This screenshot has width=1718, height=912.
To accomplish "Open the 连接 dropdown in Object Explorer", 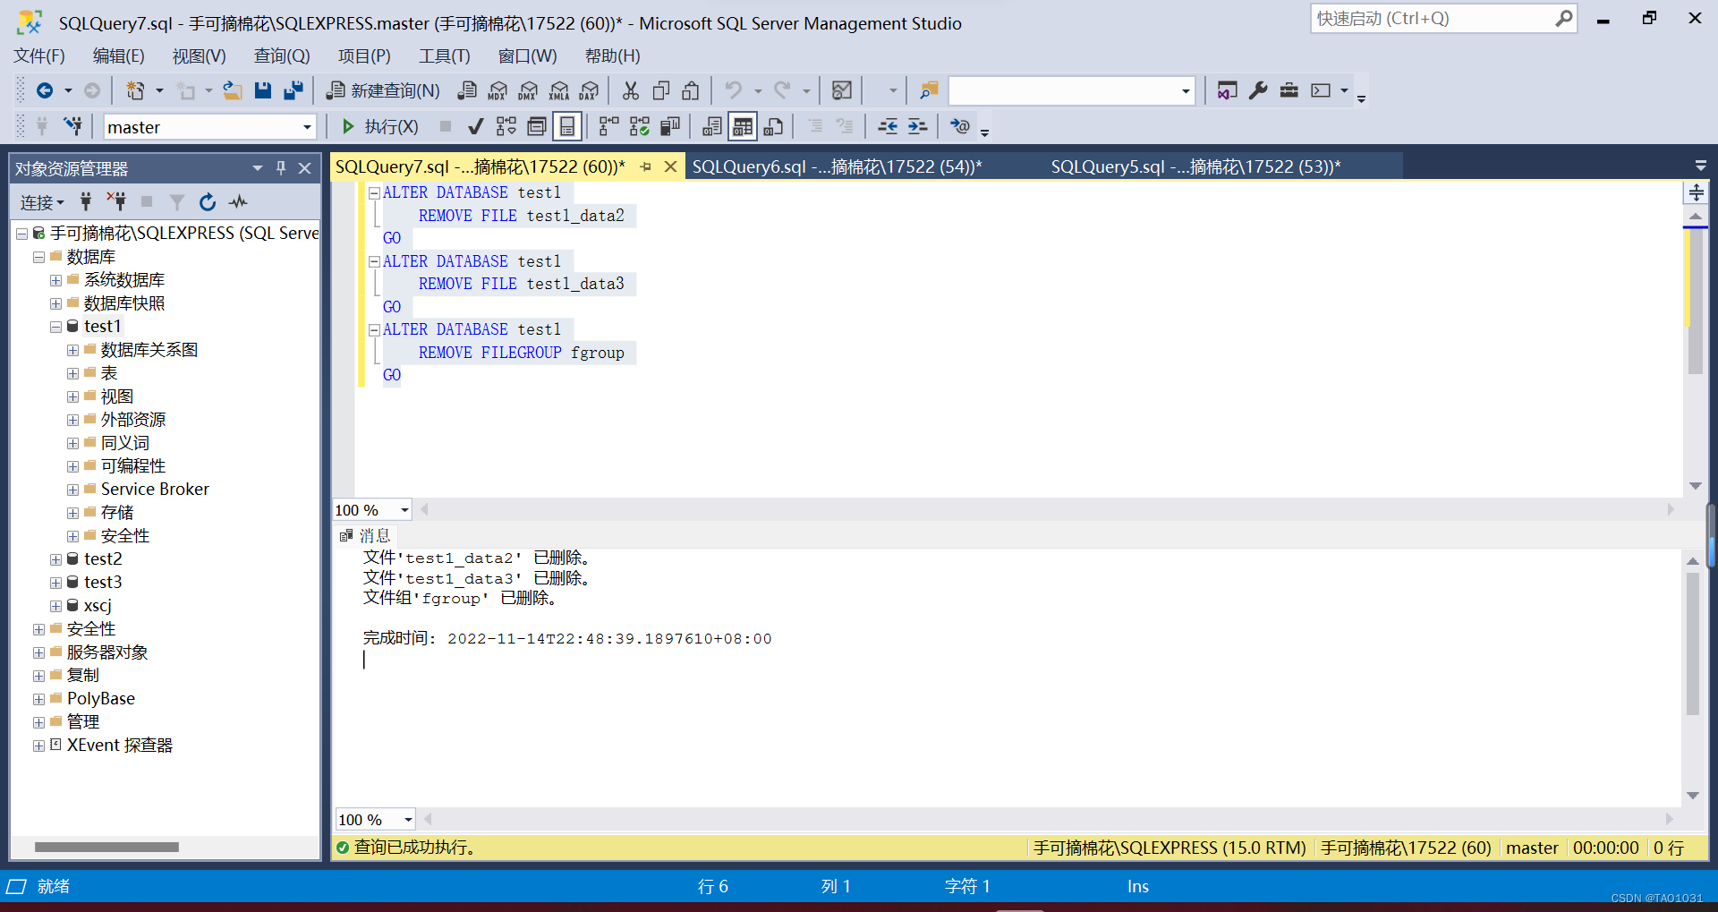I will pos(42,202).
